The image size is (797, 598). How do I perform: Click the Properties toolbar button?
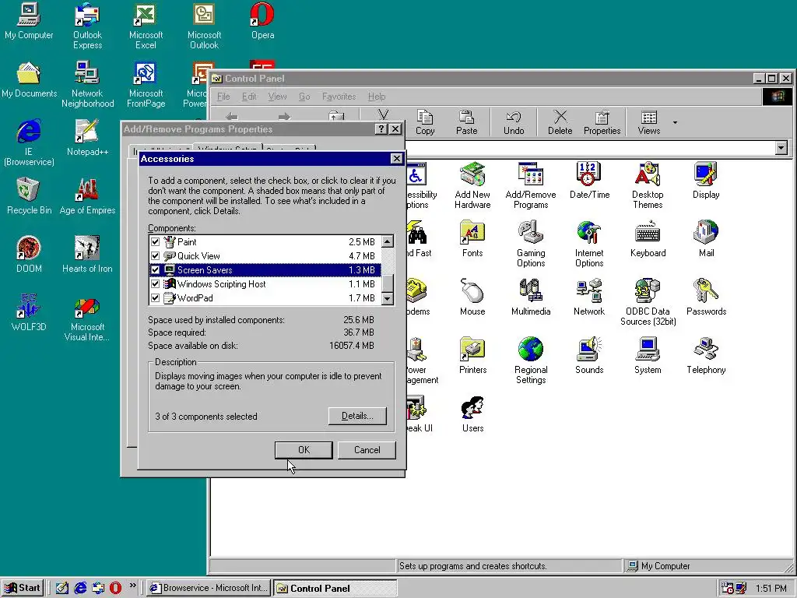[x=602, y=122]
